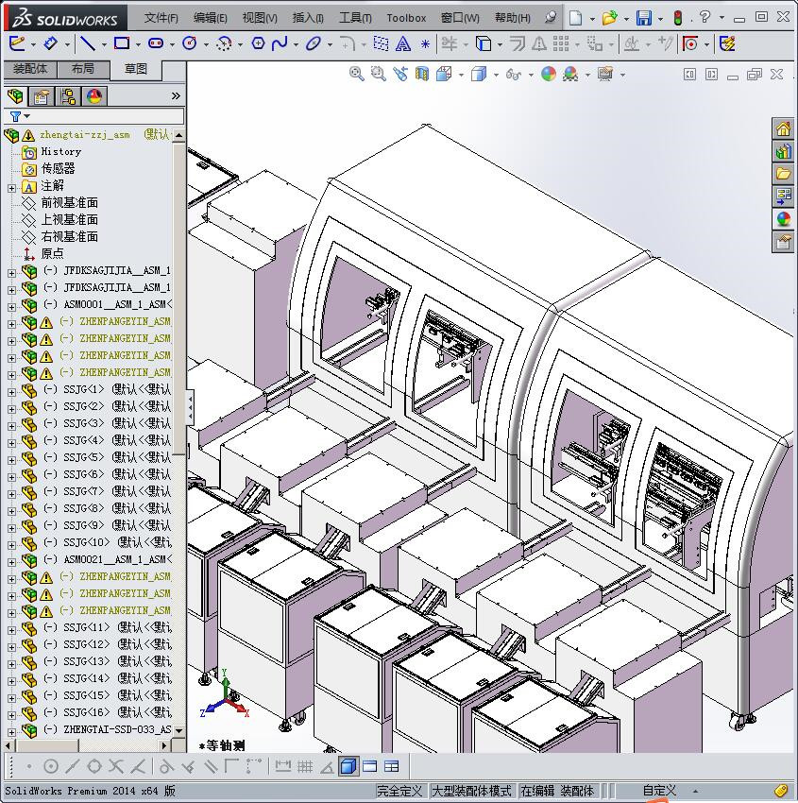Click the Save icon in top toolbar
798x803 pixels.
[643, 18]
